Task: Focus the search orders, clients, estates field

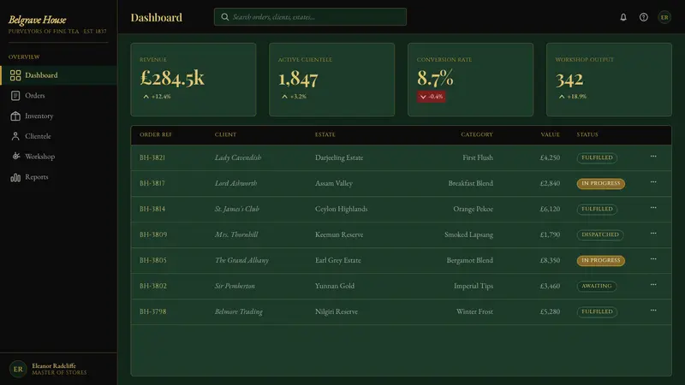Action: tap(310, 17)
